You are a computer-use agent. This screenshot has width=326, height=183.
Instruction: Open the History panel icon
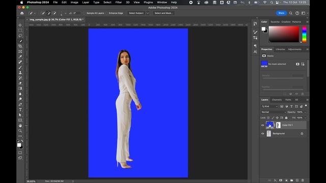[x=255, y=24]
